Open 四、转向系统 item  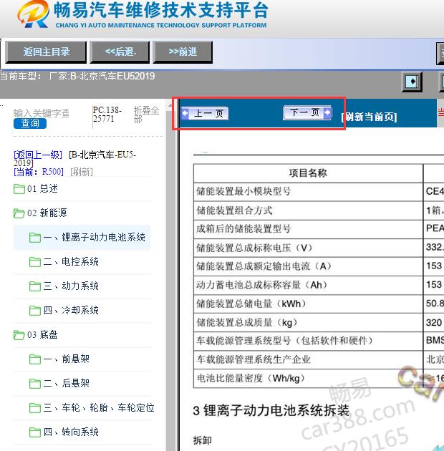pyautogui.click(x=71, y=432)
